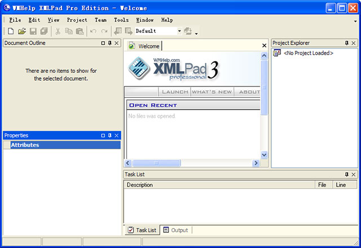The image size is (361, 248).
Task: Open the menu bar overflow arrow at far right
Action: (x=355, y=21)
